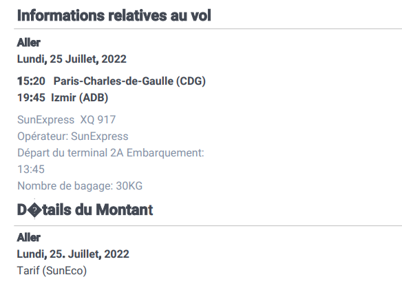Screen dimensions: 402x286
Task: Click the 'Embarquement:' label
Action: click(x=165, y=153)
